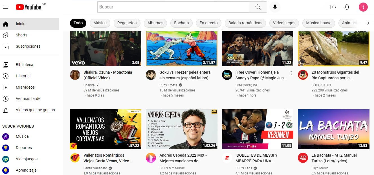The image size is (374, 175).
Task: Open Free Cover channel avatar
Action: pos(227,75)
